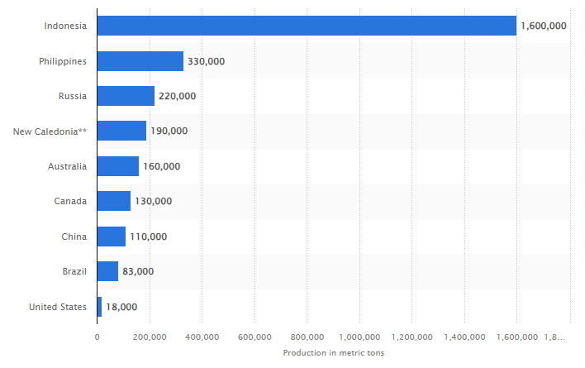Click the 1,600,000 value label
Image resolution: width=585 pixels, height=368 pixels.
pos(543,26)
